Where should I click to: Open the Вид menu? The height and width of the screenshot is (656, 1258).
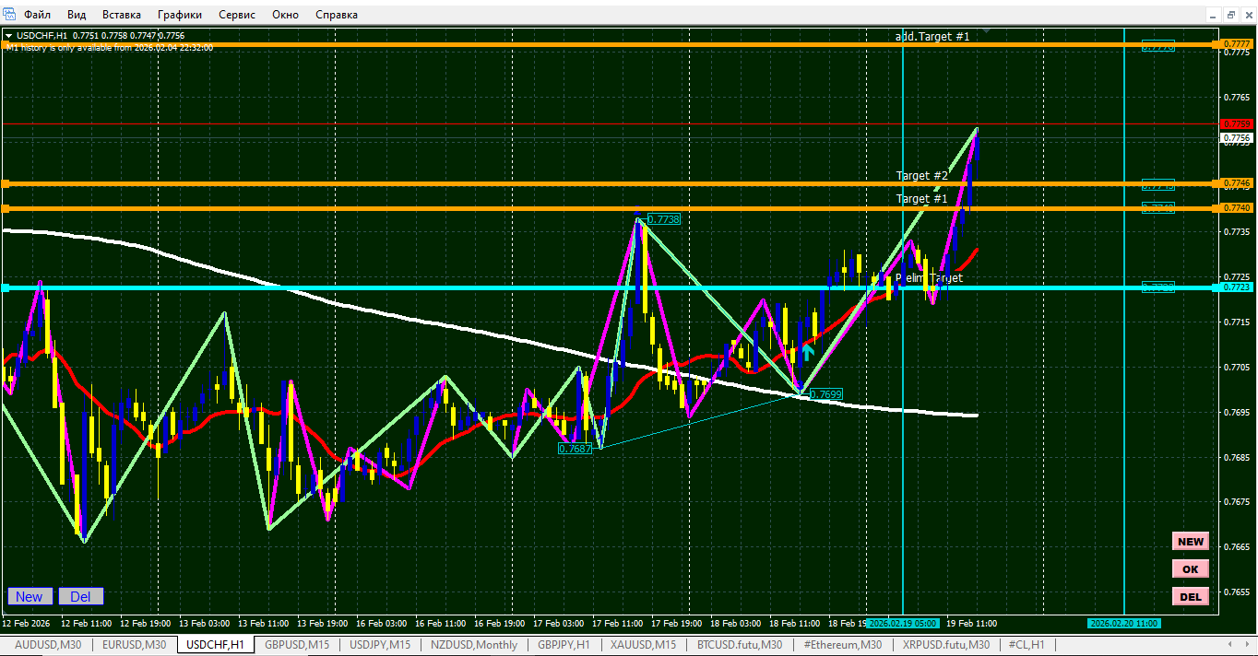pyautogui.click(x=77, y=15)
